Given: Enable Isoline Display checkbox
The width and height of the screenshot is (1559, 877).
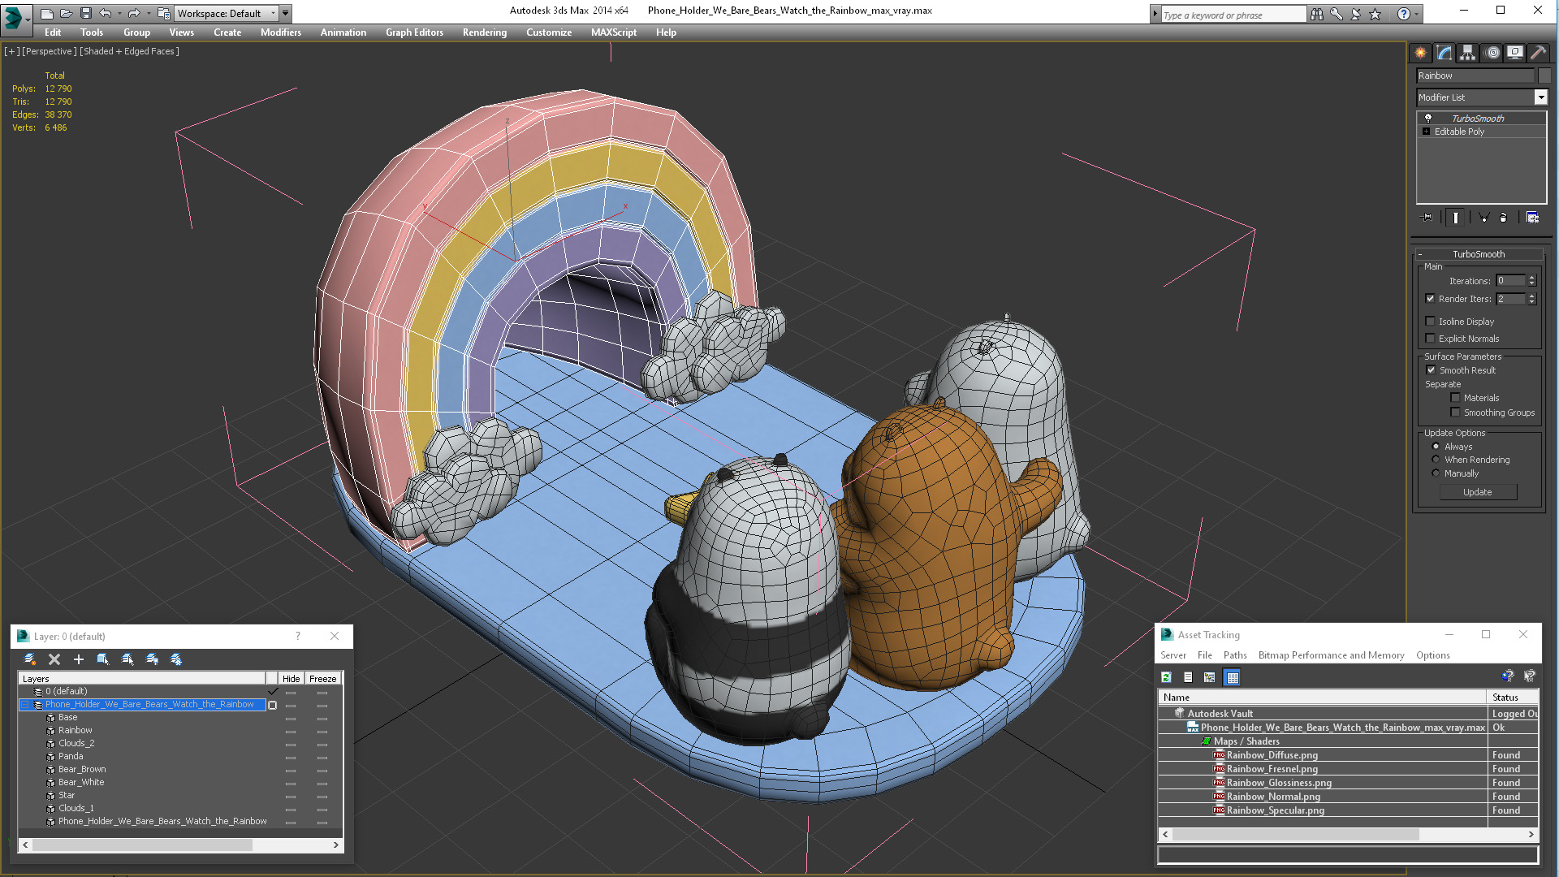Looking at the screenshot, I should 1431,322.
